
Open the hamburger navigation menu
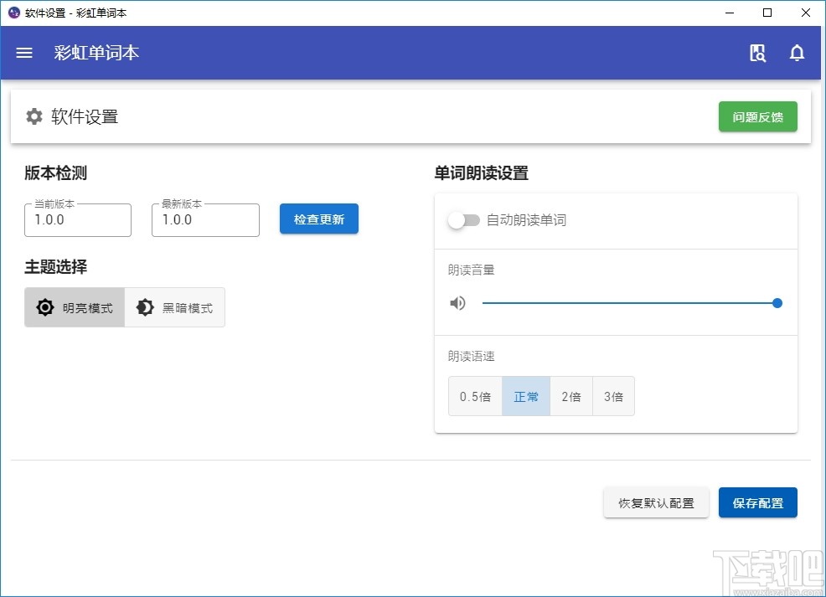[x=23, y=53]
